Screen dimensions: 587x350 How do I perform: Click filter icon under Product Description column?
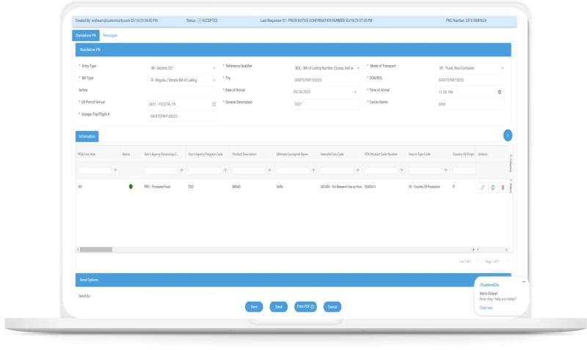(269, 171)
